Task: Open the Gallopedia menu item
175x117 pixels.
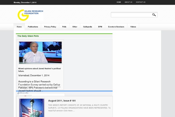Action: pyautogui.click(x=87, y=27)
